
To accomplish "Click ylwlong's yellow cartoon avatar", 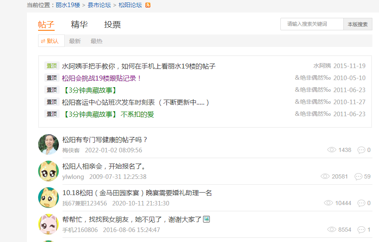I will point(48,171).
